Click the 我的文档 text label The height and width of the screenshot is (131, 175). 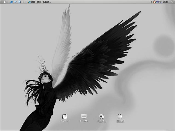(65, 121)
